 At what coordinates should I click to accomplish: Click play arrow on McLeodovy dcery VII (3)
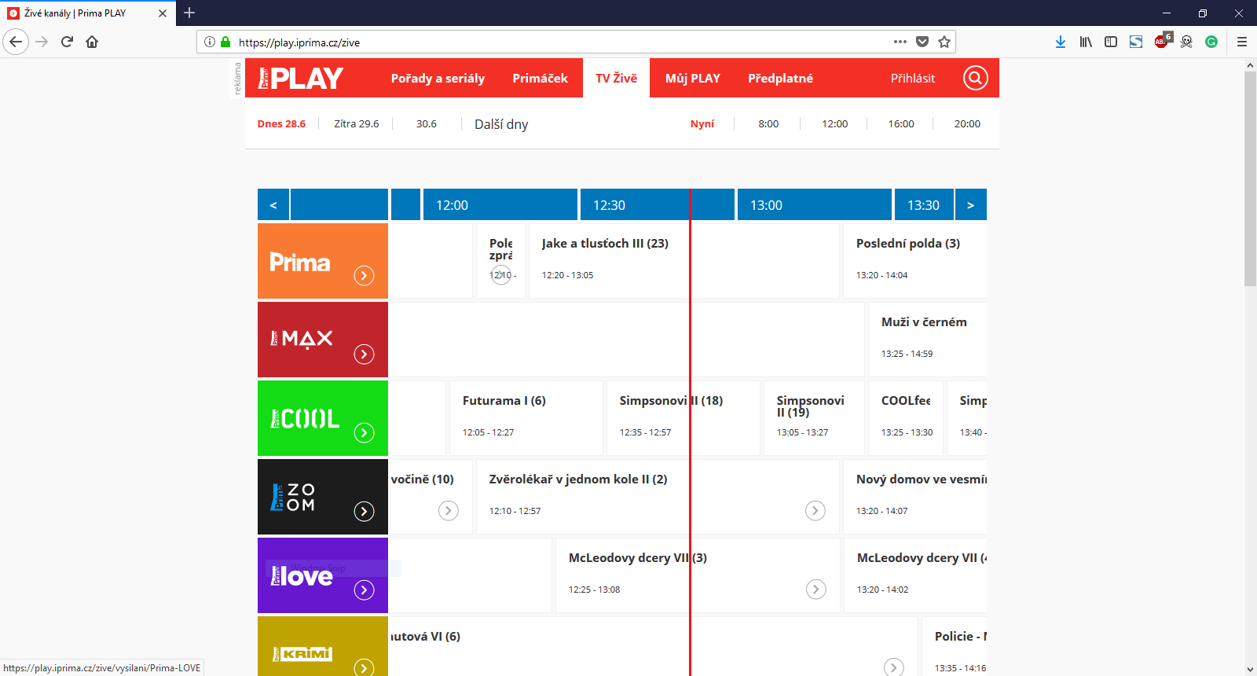coord(816,590)
